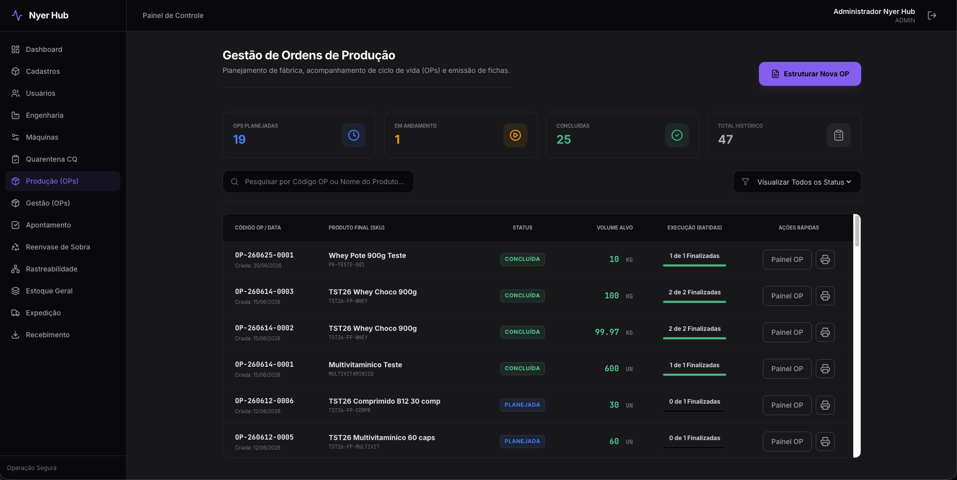
Task: Open Painel OP for OP-260614-0003
Action: [787, 296]
